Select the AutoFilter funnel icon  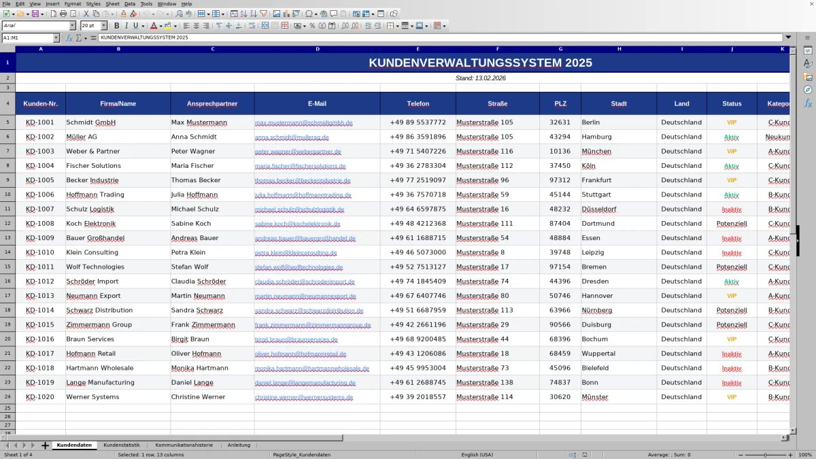point(262,13)
